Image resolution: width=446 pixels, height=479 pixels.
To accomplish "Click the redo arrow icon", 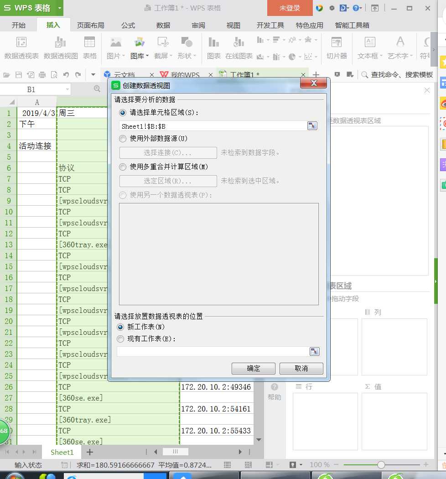I will coord(78,74).
